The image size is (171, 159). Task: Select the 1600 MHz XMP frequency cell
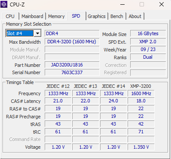(141, 93)
